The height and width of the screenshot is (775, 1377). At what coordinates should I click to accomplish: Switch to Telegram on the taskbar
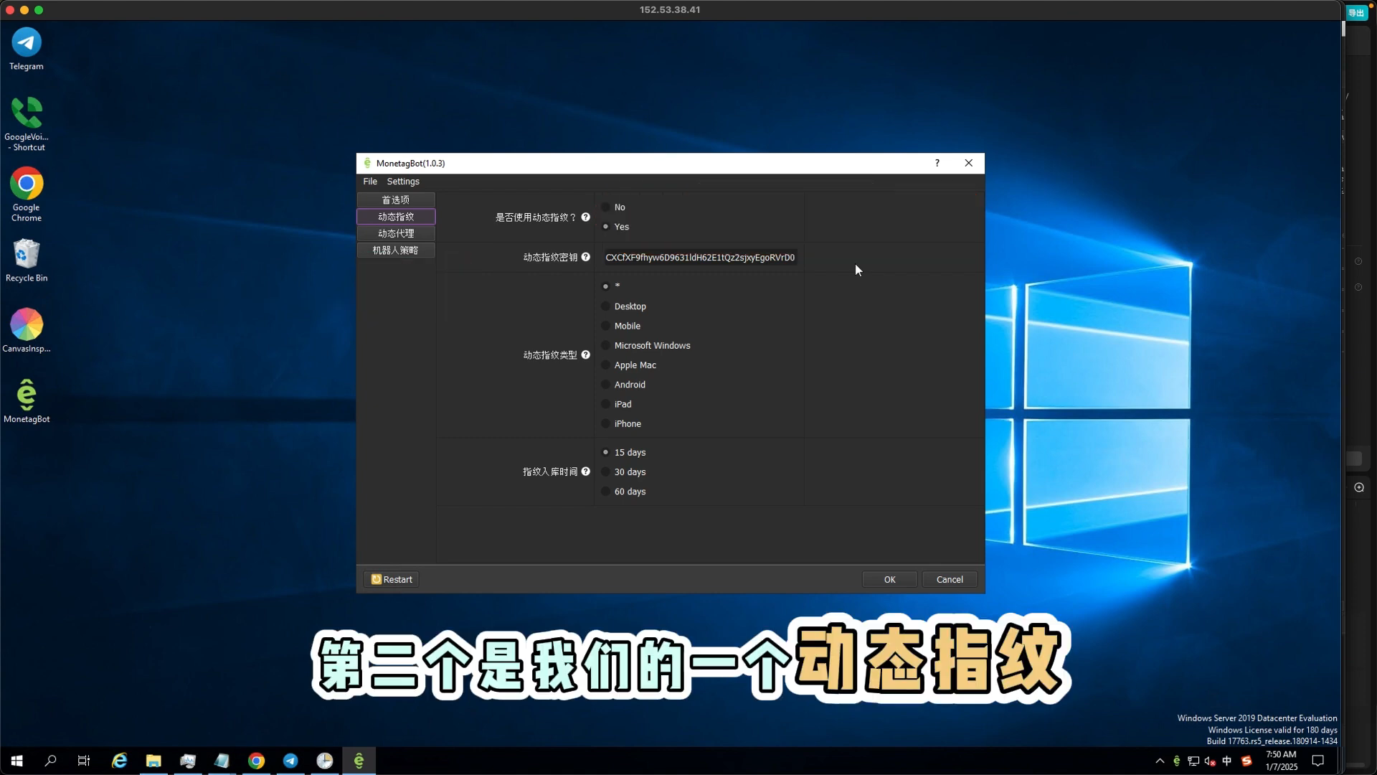(290, 761)
